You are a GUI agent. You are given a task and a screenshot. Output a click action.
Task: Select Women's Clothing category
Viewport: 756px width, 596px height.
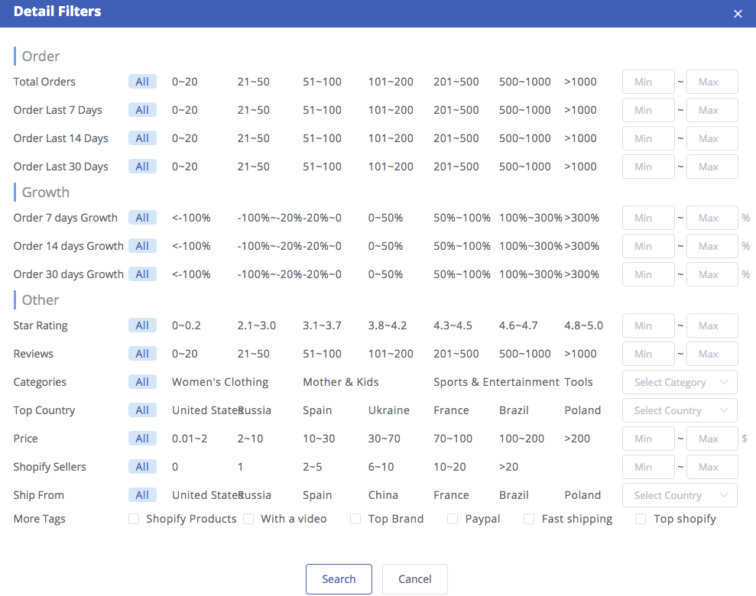click(x=220, y=382)
